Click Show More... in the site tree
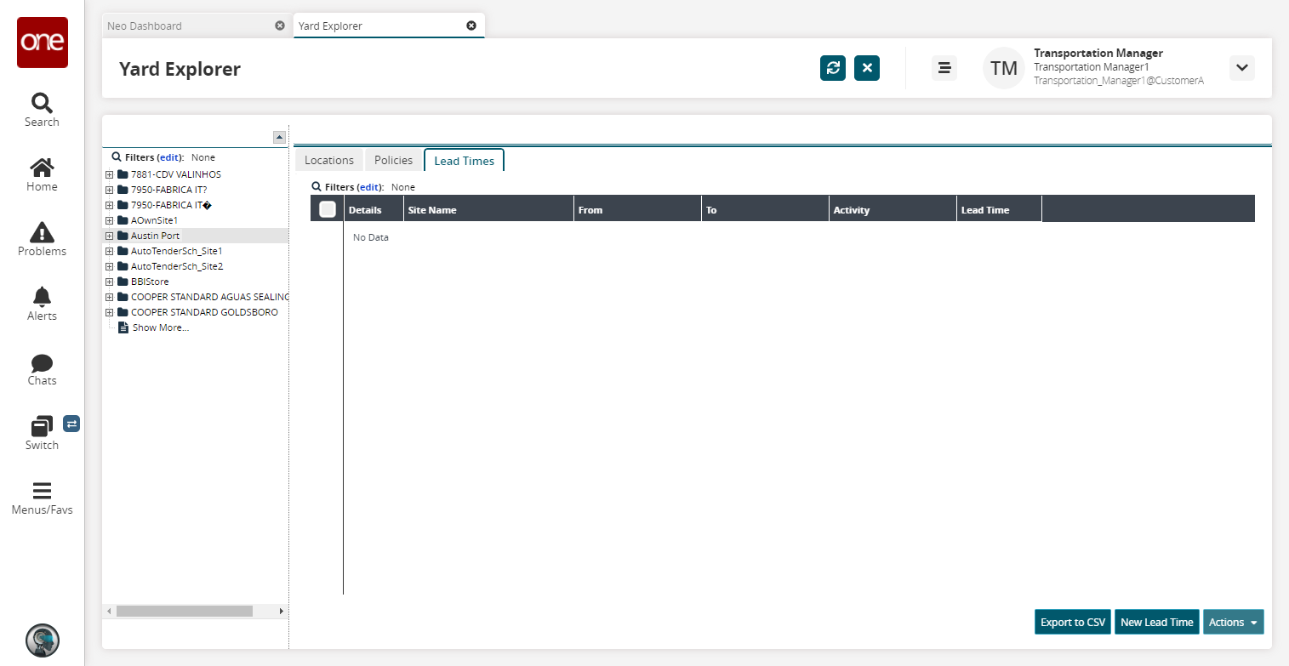Viewport: 1289px width, 666px height. click(160, 327)
